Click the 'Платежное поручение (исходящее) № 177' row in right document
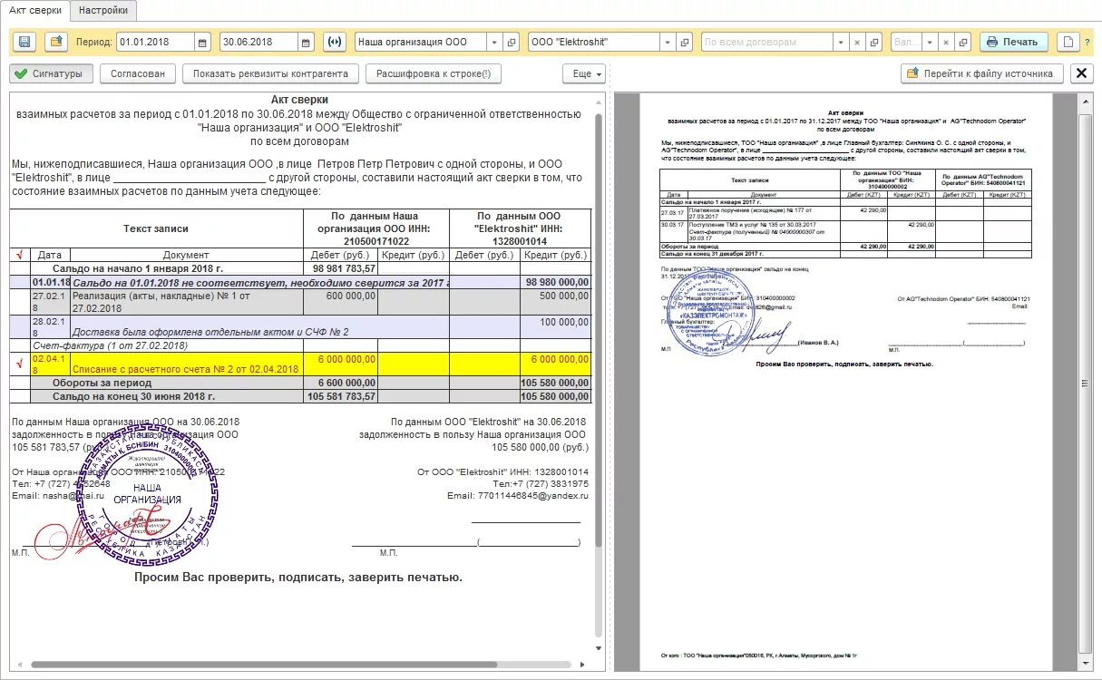The image size is (1102, 680). point(845,211)
